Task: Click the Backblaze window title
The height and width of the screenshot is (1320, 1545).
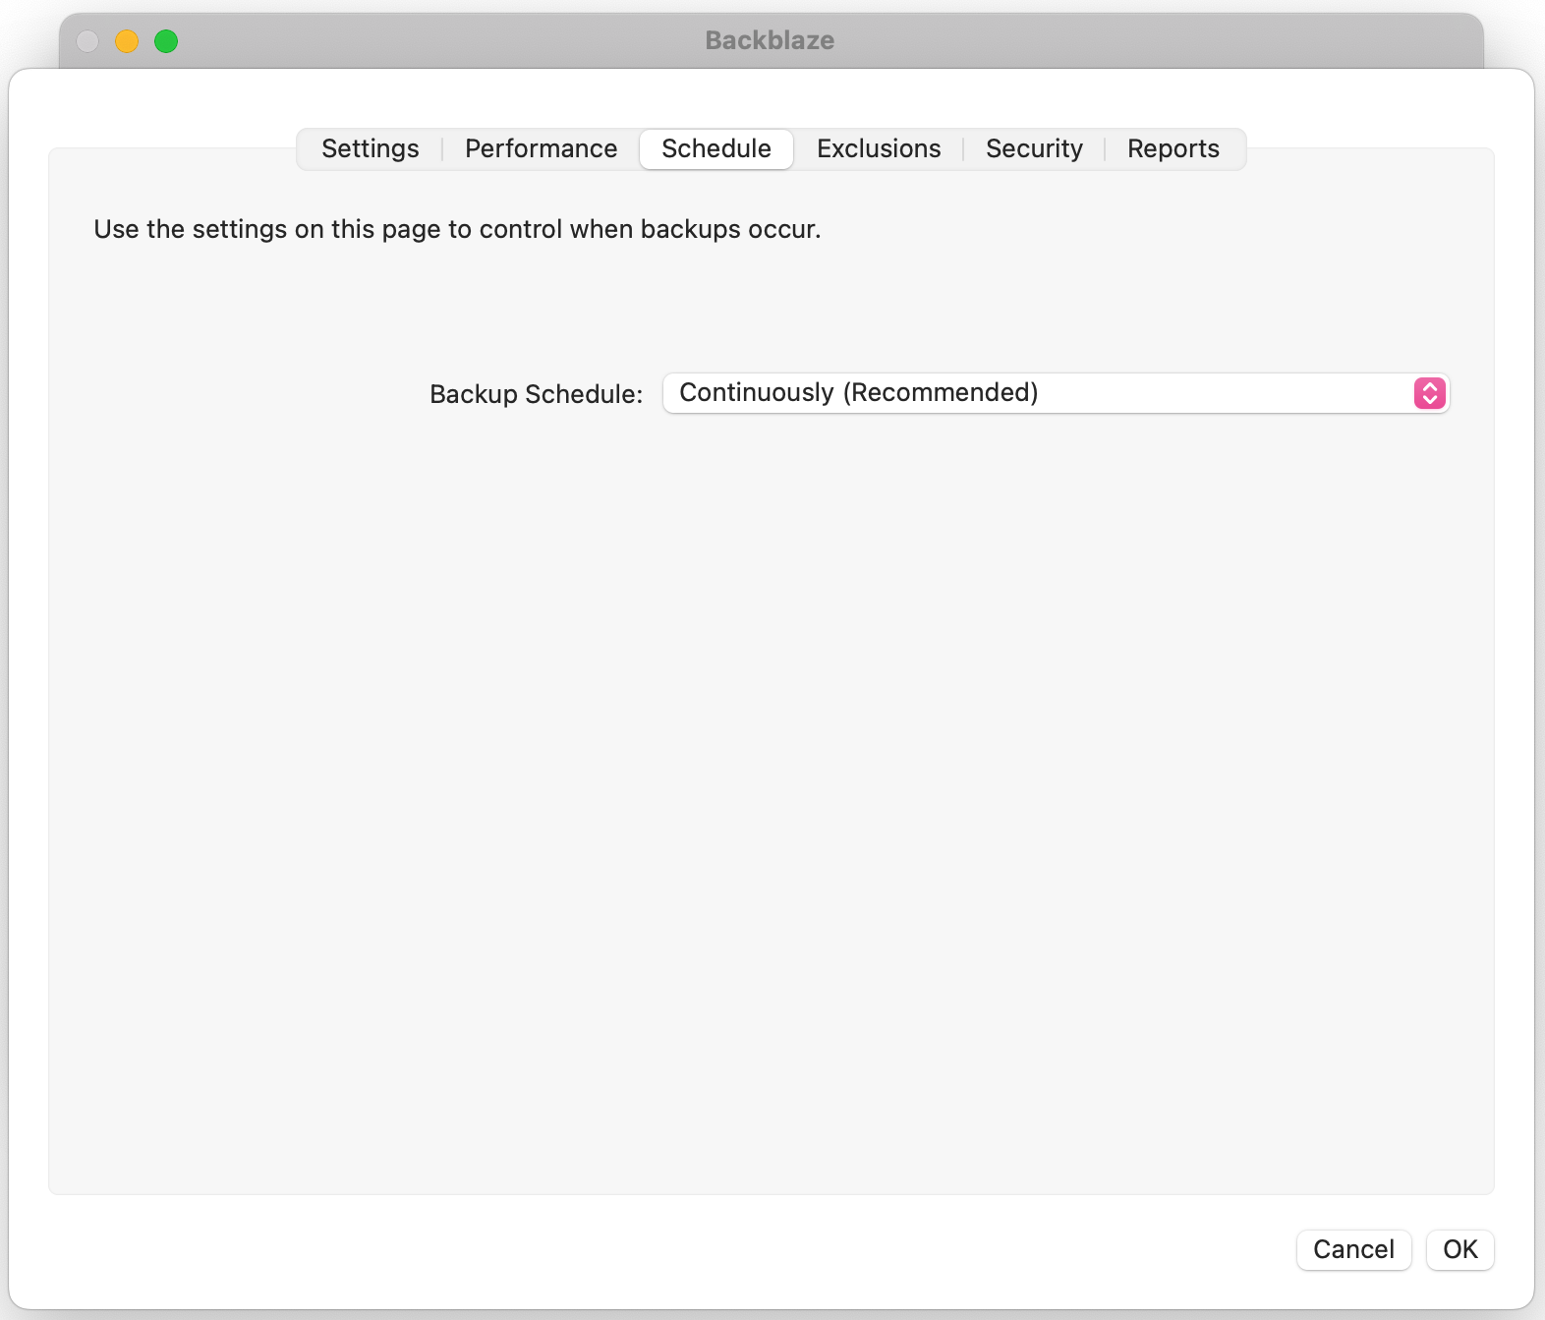Action: (770, 40)
